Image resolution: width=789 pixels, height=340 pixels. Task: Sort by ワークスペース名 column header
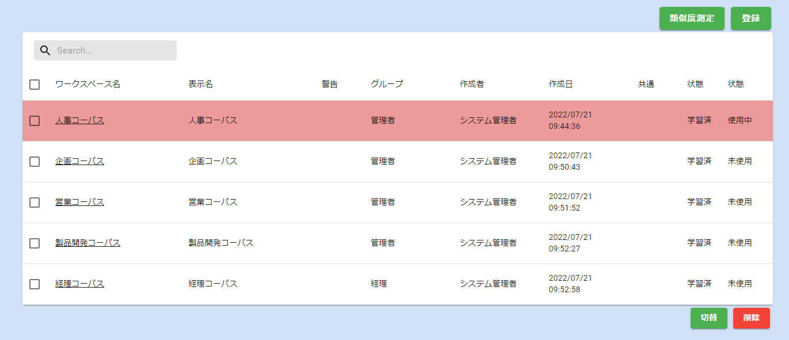pyautogui.click(x=87, y=85)
